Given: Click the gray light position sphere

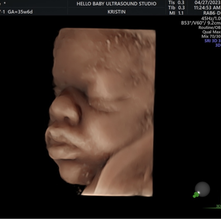Looking at the screenshot, I should coord(203,189).
